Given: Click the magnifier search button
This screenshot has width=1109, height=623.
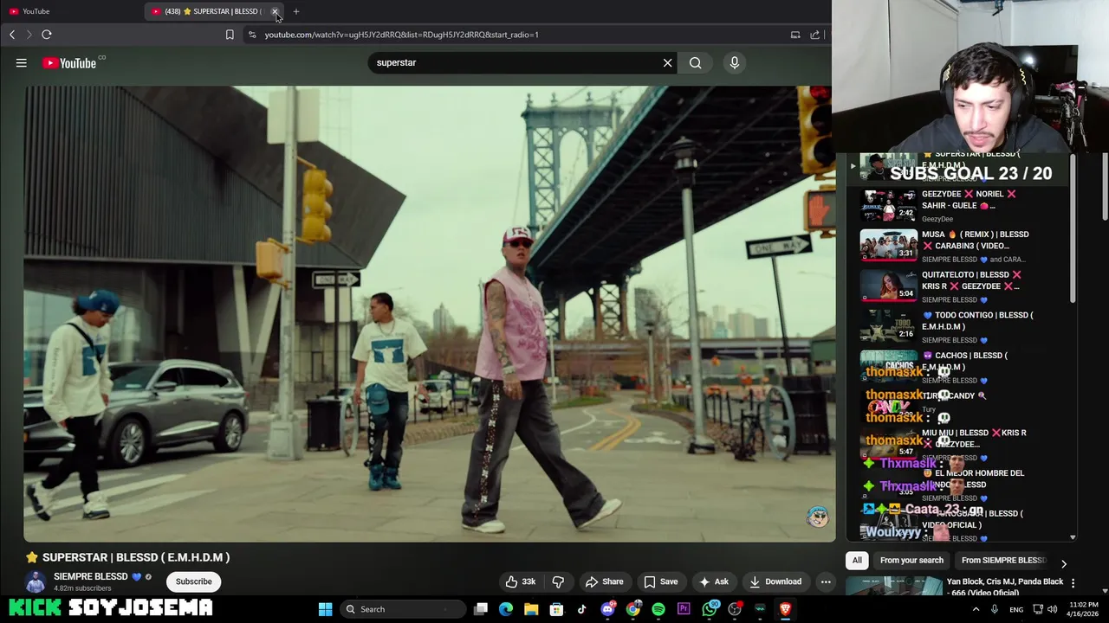Looking at the screenshot, I should 695,62.
